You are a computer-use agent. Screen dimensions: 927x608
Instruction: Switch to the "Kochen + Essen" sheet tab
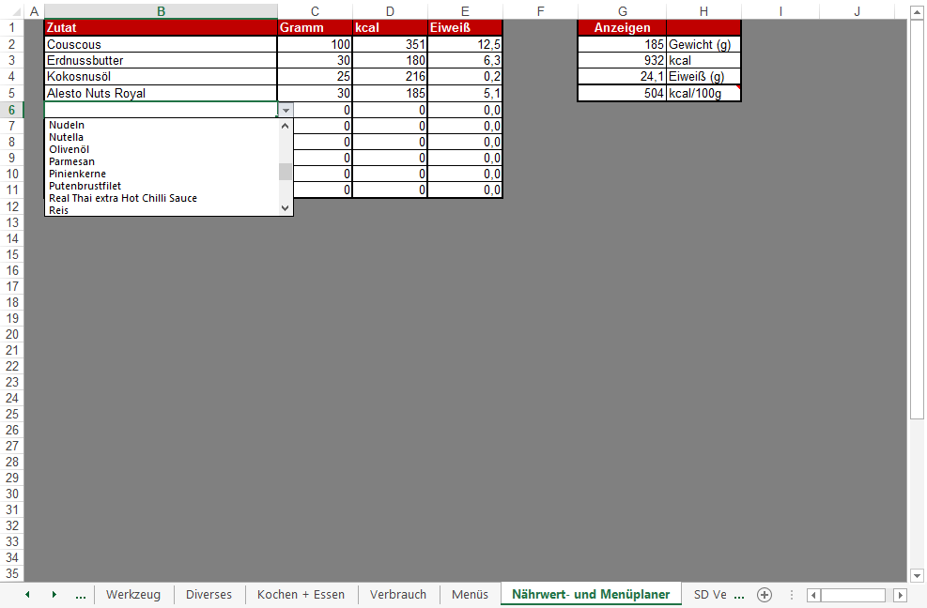click(x=301, y=595)
